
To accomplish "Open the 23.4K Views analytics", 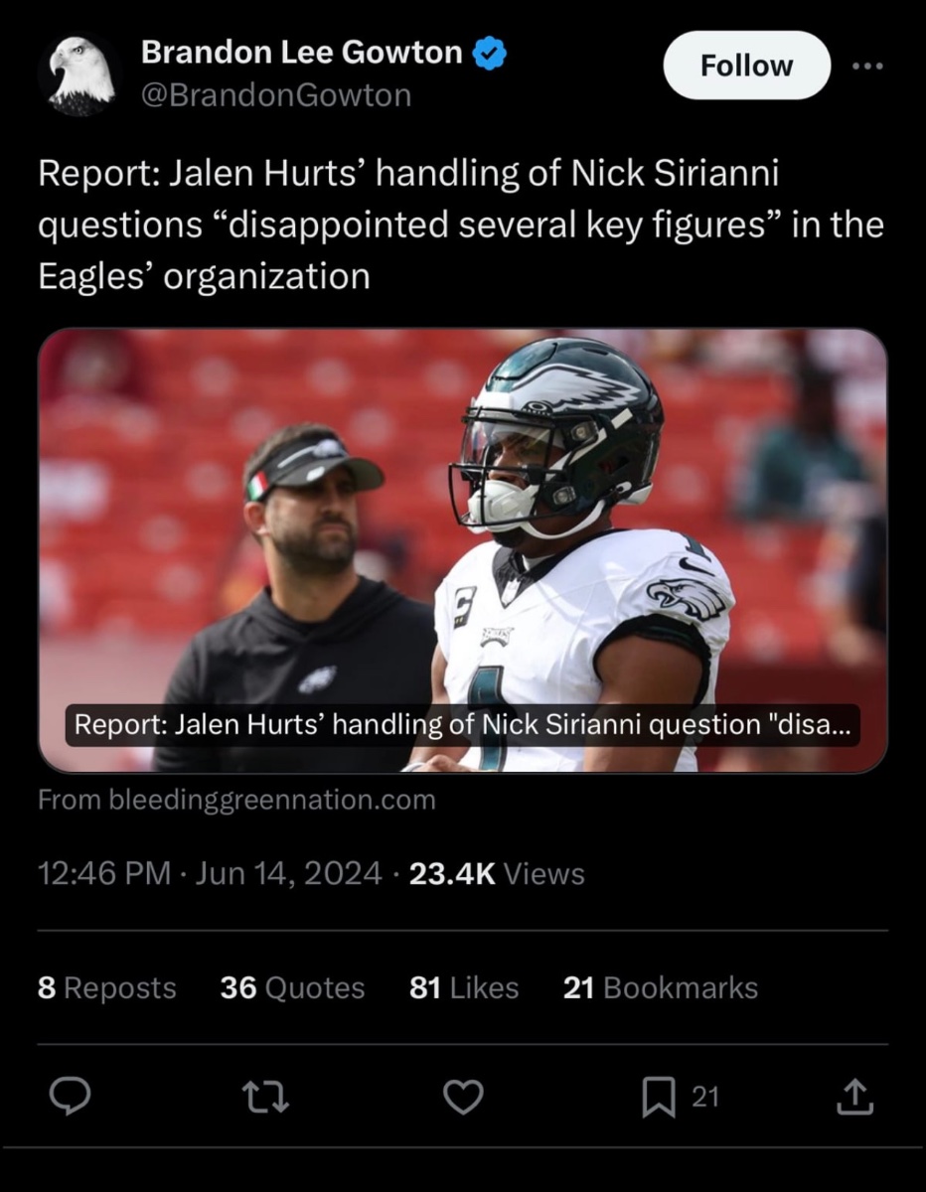I will point(497,874).
